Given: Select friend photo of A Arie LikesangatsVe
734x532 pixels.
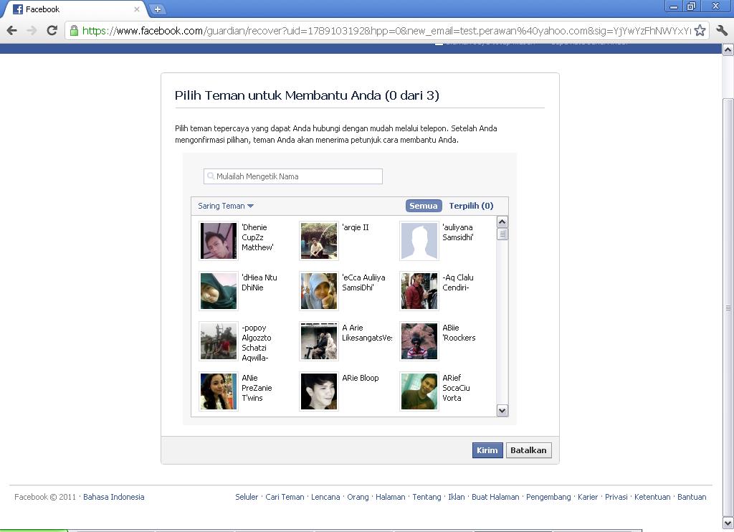Looking at the screenshot, I should click(319, 341).
